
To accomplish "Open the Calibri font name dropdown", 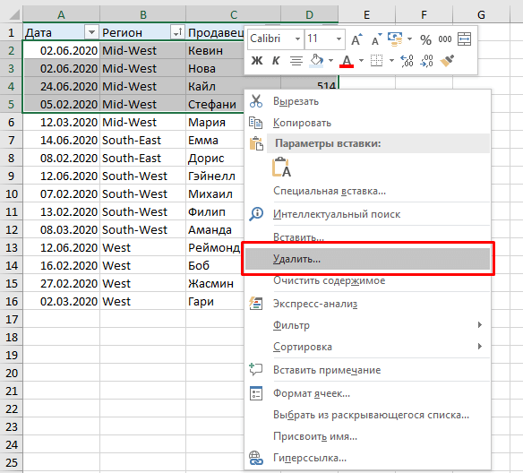I will tap(297, 39).
